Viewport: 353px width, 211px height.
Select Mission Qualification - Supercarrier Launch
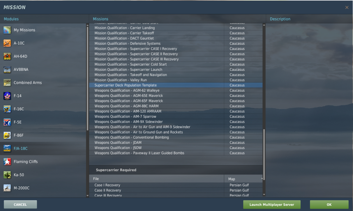pyautogui.click(x=175, y=70)
